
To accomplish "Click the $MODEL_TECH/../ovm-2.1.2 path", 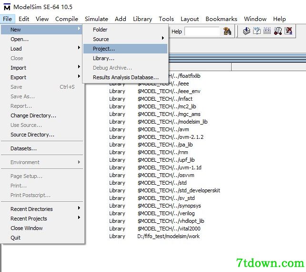I will point(170,137).
